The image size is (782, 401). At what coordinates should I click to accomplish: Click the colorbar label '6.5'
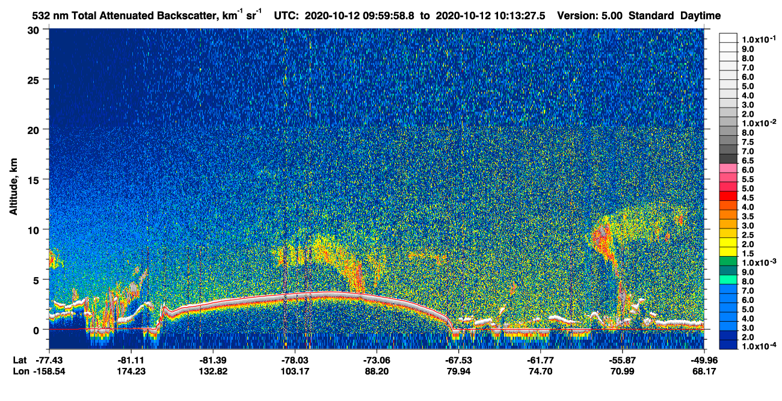point(748,161)
